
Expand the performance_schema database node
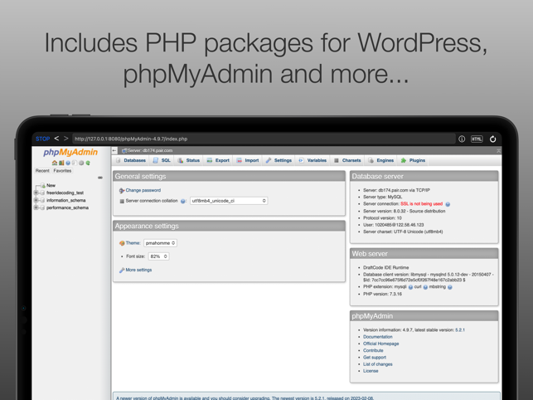click(36, 207)
